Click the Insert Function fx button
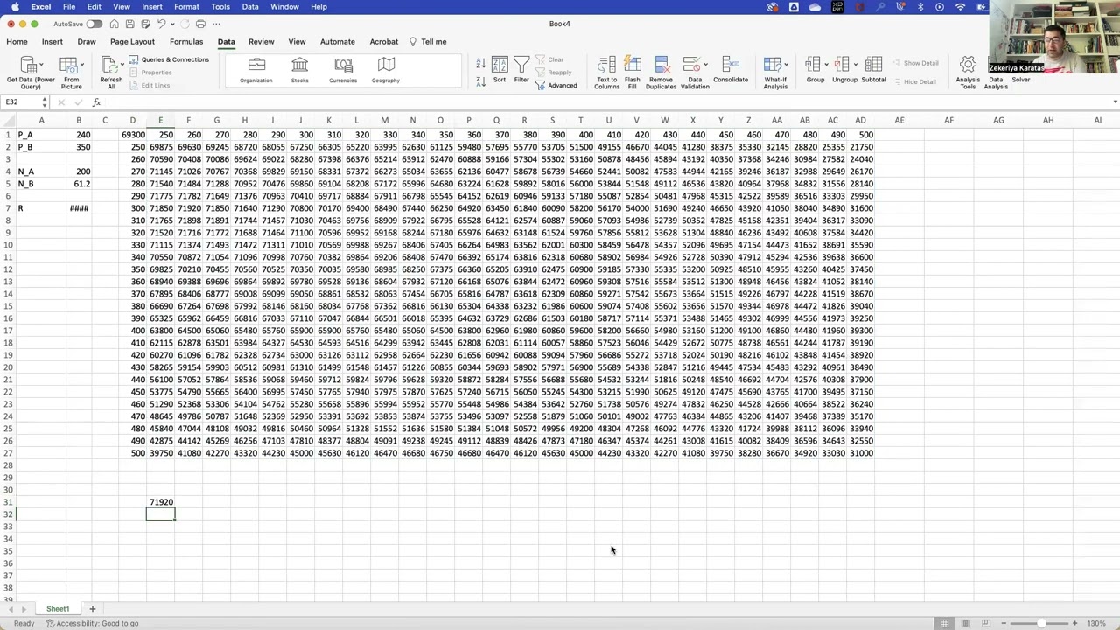 pyautogui.click(x=96, y=102)
